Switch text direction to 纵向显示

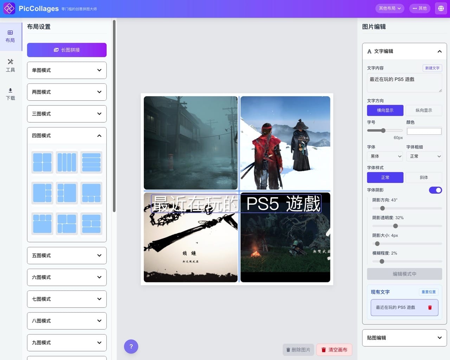click(x=424, y=110)
